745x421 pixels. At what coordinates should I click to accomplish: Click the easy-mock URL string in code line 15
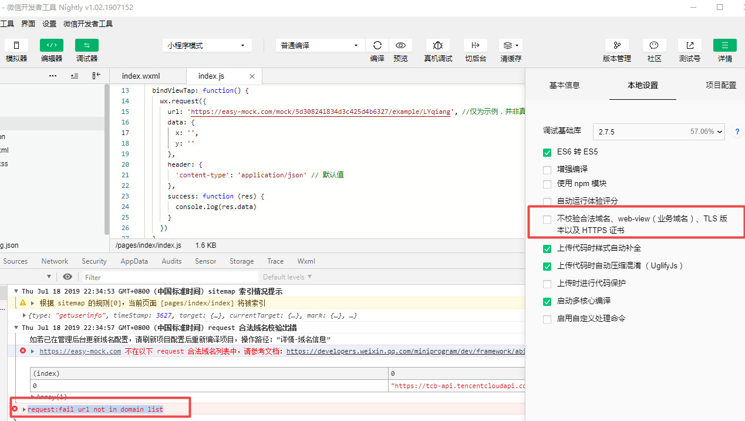pyautogui.click(x=321, y=112)
